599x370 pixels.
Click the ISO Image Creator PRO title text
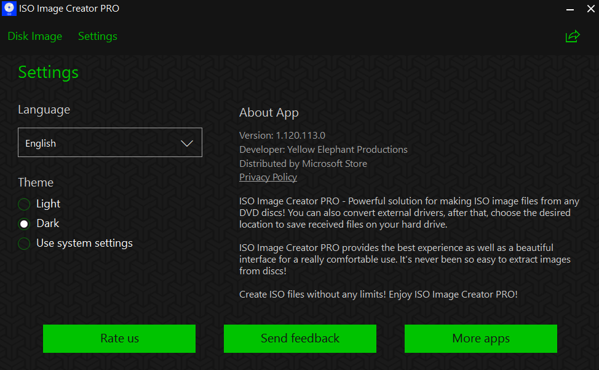(x=69, y=9)
